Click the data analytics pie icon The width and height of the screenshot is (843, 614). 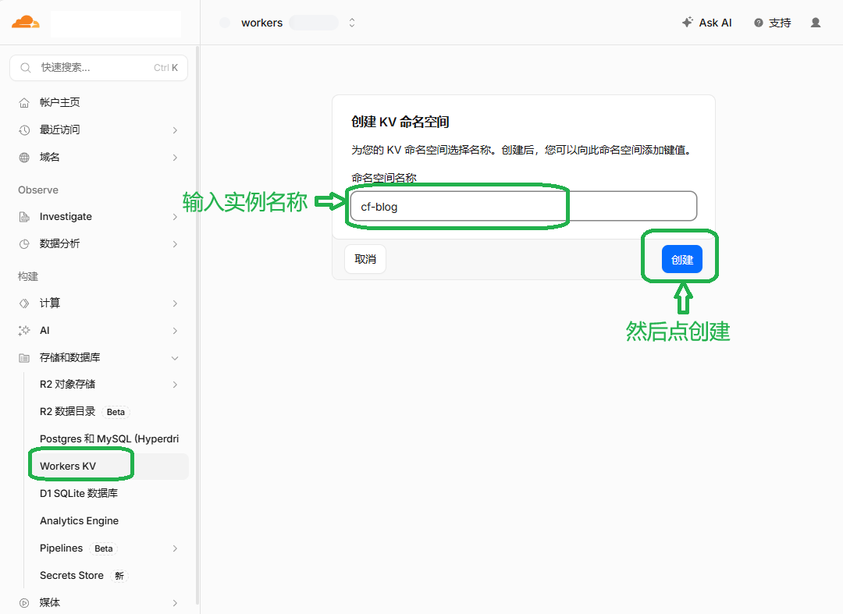click(x=24, y=244)
